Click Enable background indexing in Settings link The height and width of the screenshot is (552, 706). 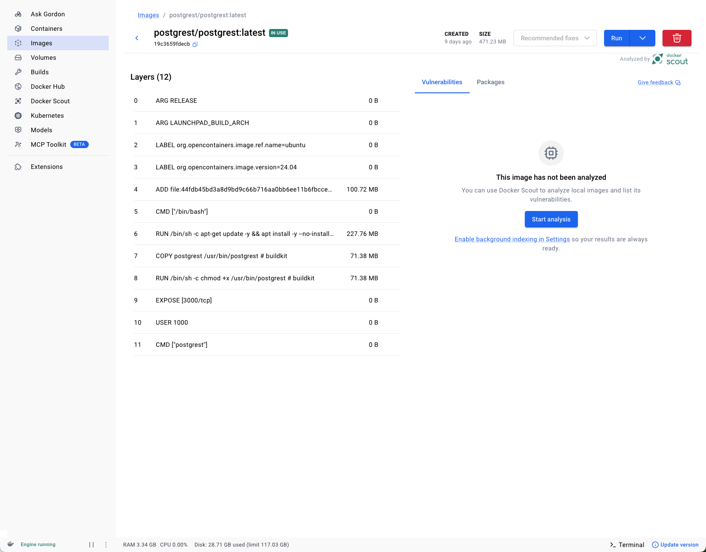tap(512, 239)
